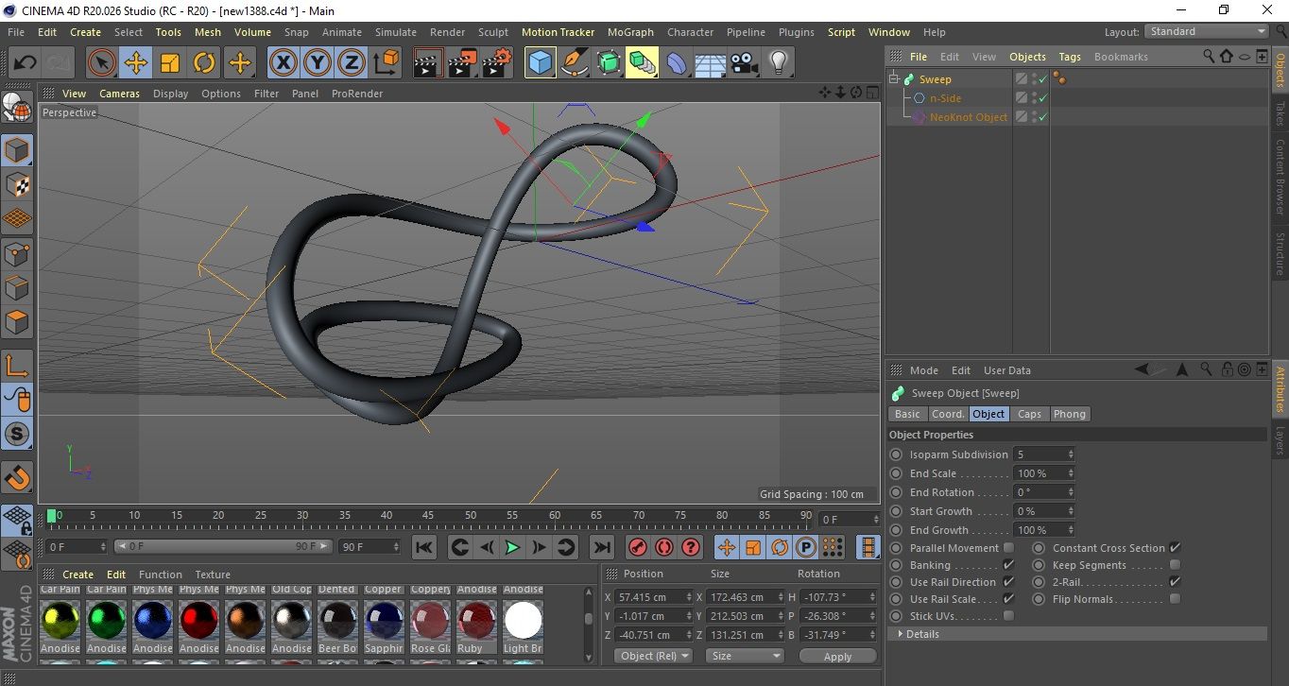Switch to Polygons mode icon
The height and width of the screenshot is (686, 1289).
click(18, 322)
